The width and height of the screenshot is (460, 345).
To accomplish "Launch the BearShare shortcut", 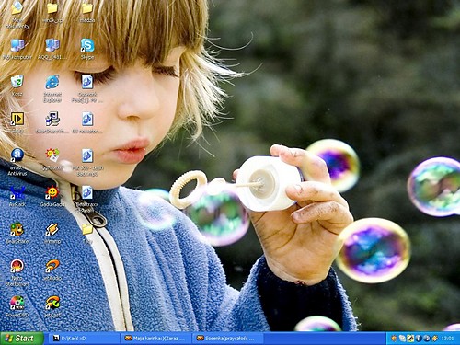I will (17, 229).
